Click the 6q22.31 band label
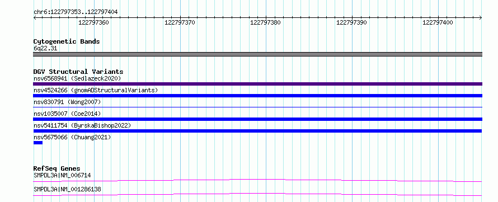 tap(45, 49)
